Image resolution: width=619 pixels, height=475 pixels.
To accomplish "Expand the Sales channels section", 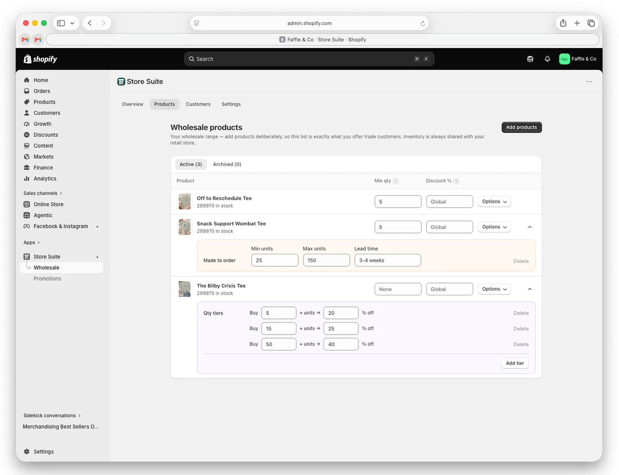I will click(x=43, y=193).
